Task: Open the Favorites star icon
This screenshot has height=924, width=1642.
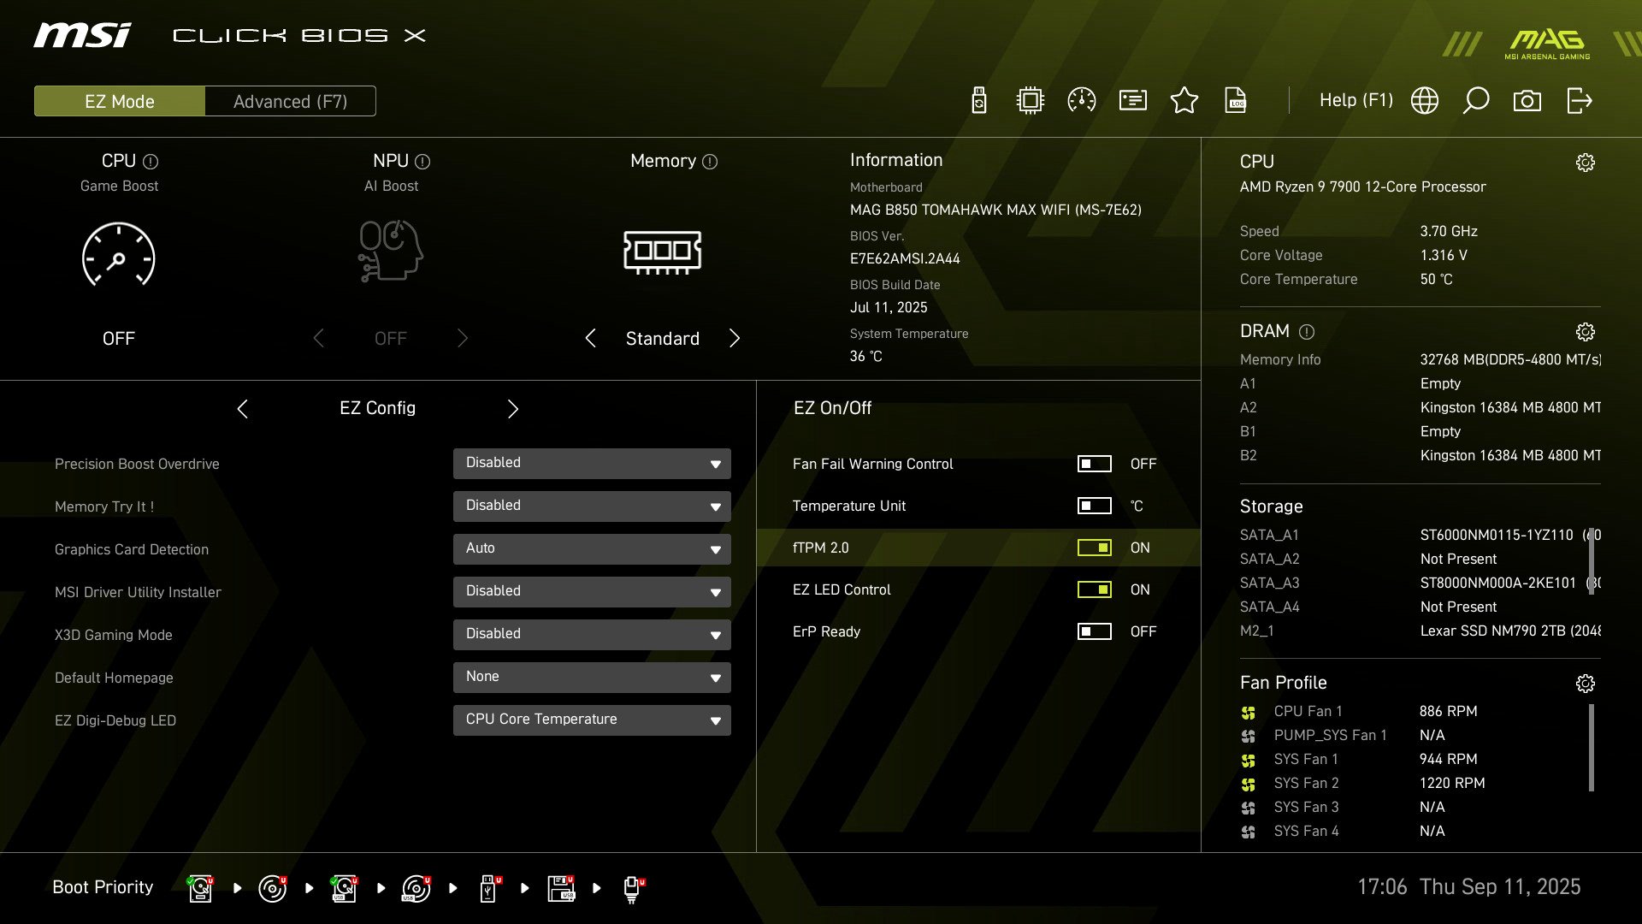Action: click(1184, 101)
